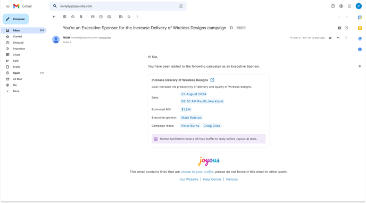Image resolution: width=366 pixels, height=203 pixels.
Task: Print this email
Action: (x=339, y=28)
